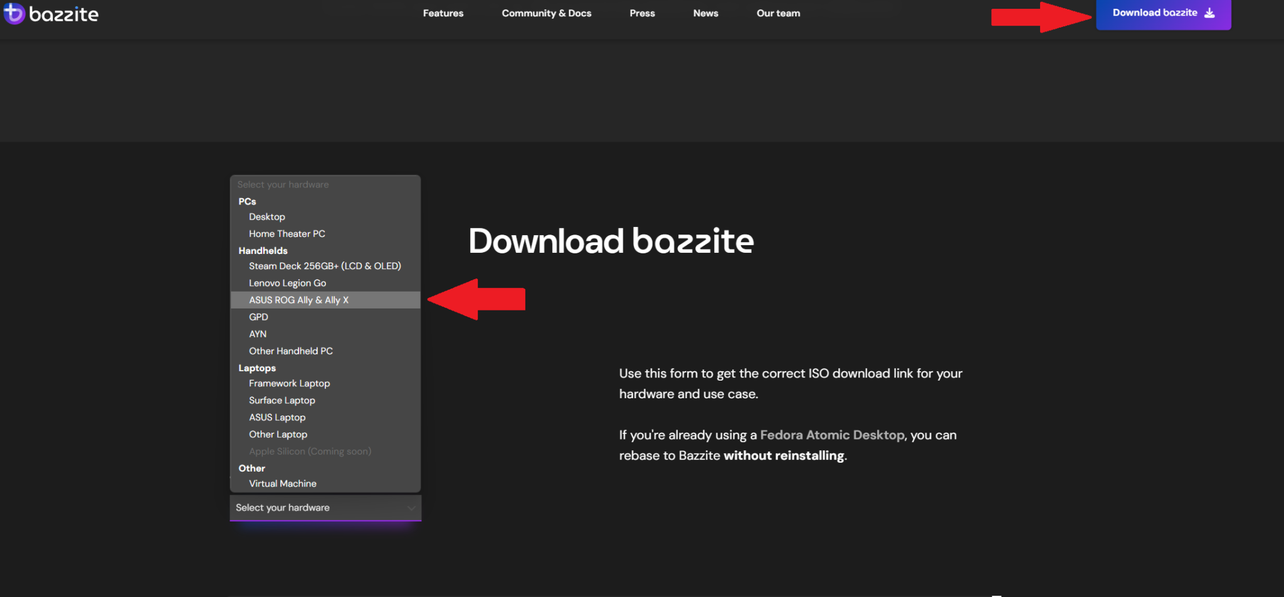
Task: Follow the Fedora Atomic Desktop link
Action: (x=832, y=435)
